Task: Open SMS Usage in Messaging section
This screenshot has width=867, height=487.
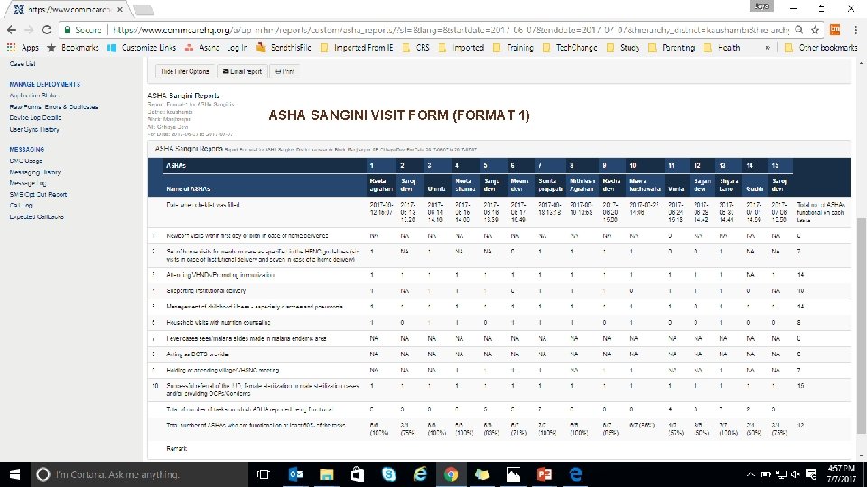Action: click(x=26, y=161)
